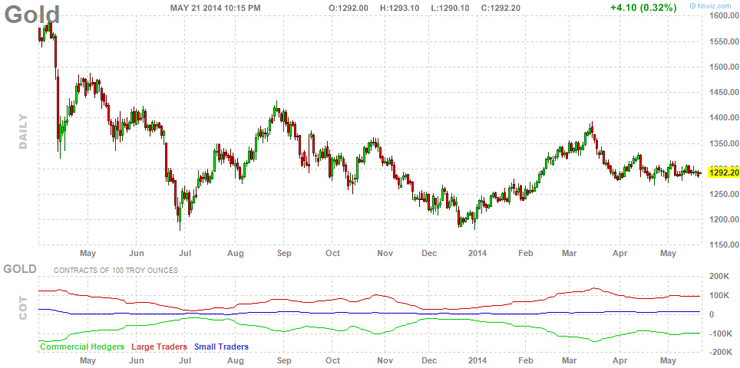Click the DAILY timeframe label
Screen dimensions: 740x368
tap(24, 131)
